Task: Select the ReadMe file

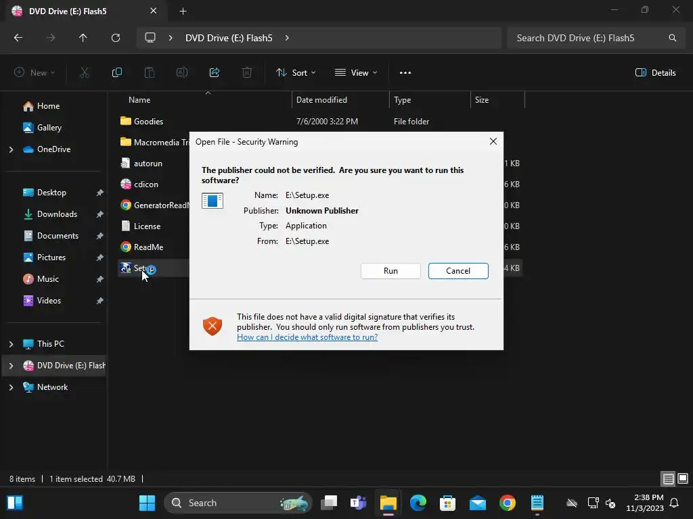Action: pyautogui.click(x=148, y=247)
